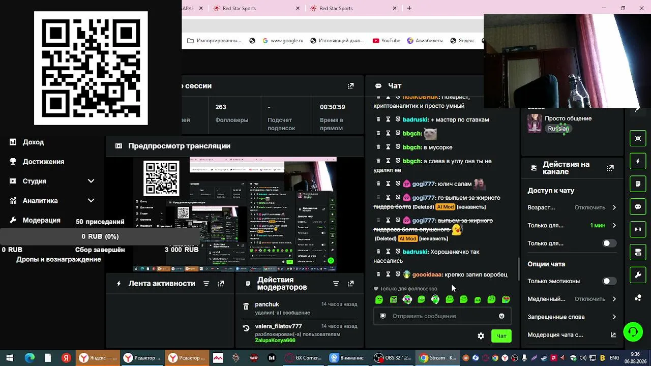Click the support headset button
This screenshot has height=366, width=651.
pos(633,332)
